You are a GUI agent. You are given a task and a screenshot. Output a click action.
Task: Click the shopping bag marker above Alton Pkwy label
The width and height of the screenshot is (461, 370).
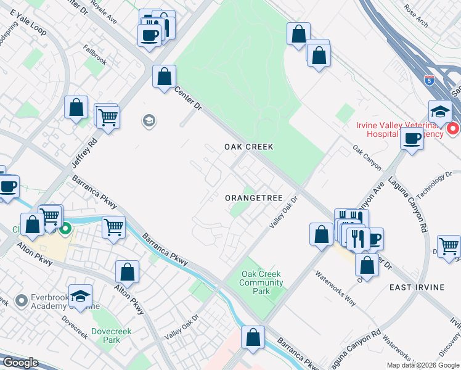(127, 273)
